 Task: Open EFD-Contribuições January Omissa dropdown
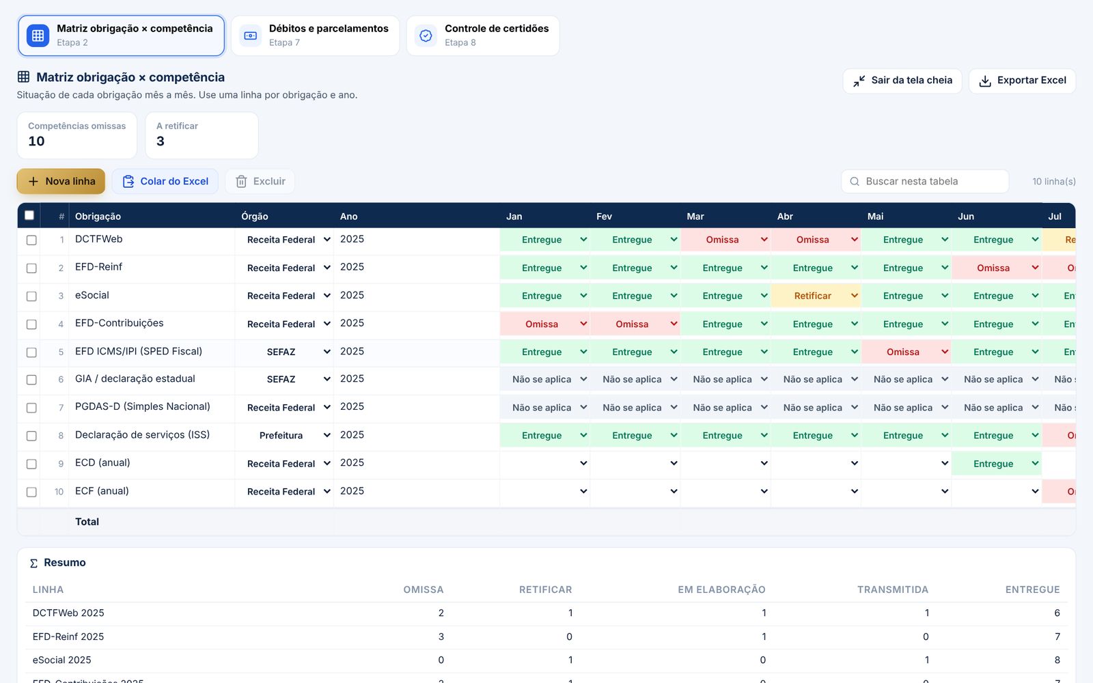tap(545, 324)
